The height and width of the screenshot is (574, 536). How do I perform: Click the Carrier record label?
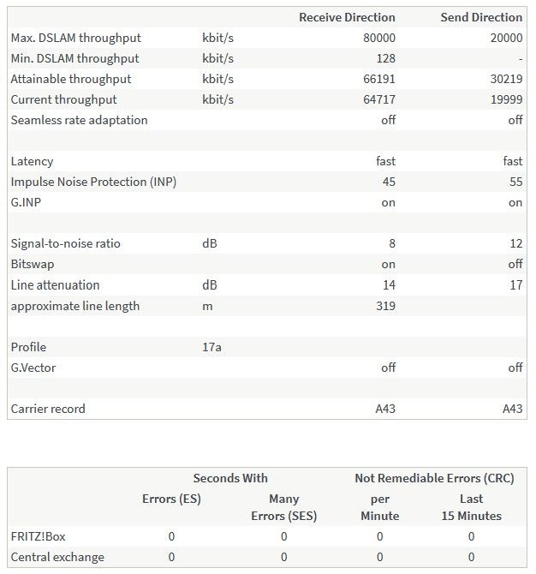point(50,409)
